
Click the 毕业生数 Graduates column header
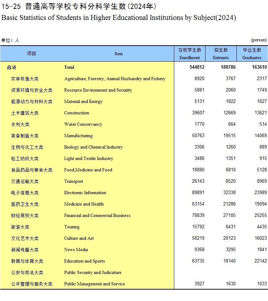(x=252, y=54)
